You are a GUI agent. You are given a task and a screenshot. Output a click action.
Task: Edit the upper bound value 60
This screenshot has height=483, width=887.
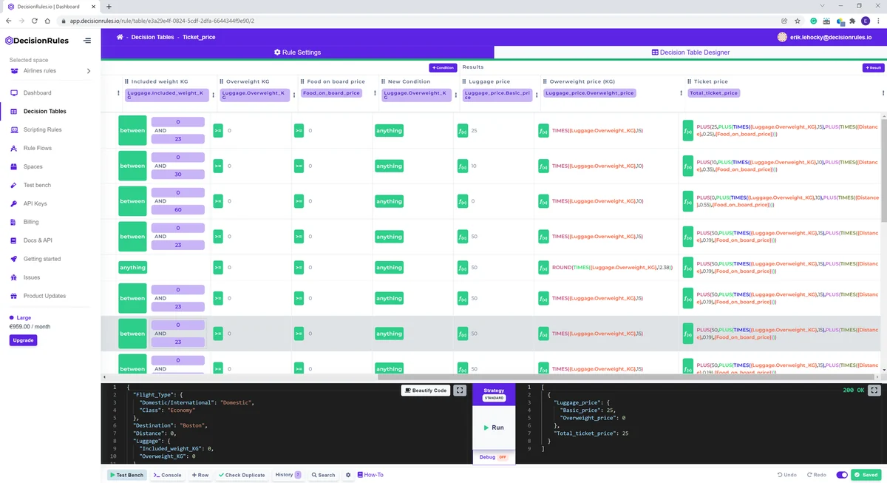click(178, 210)
